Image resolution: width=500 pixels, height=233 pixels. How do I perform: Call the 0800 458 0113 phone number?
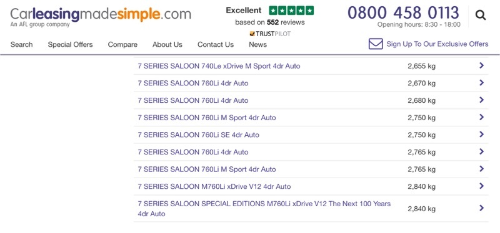(403, 12)
